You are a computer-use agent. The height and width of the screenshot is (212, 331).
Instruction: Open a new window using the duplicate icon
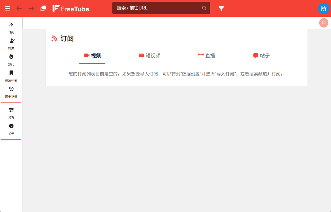pos(43,8)
